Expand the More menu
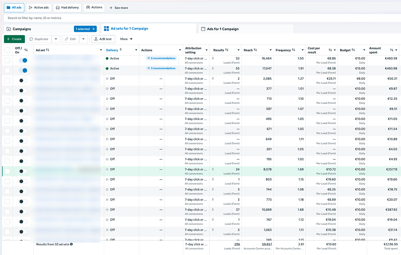The image size is (401, 255). click(x=126, y=39)
